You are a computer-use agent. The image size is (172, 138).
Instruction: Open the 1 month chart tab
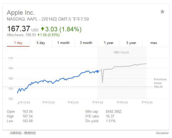tap(63, 43)
